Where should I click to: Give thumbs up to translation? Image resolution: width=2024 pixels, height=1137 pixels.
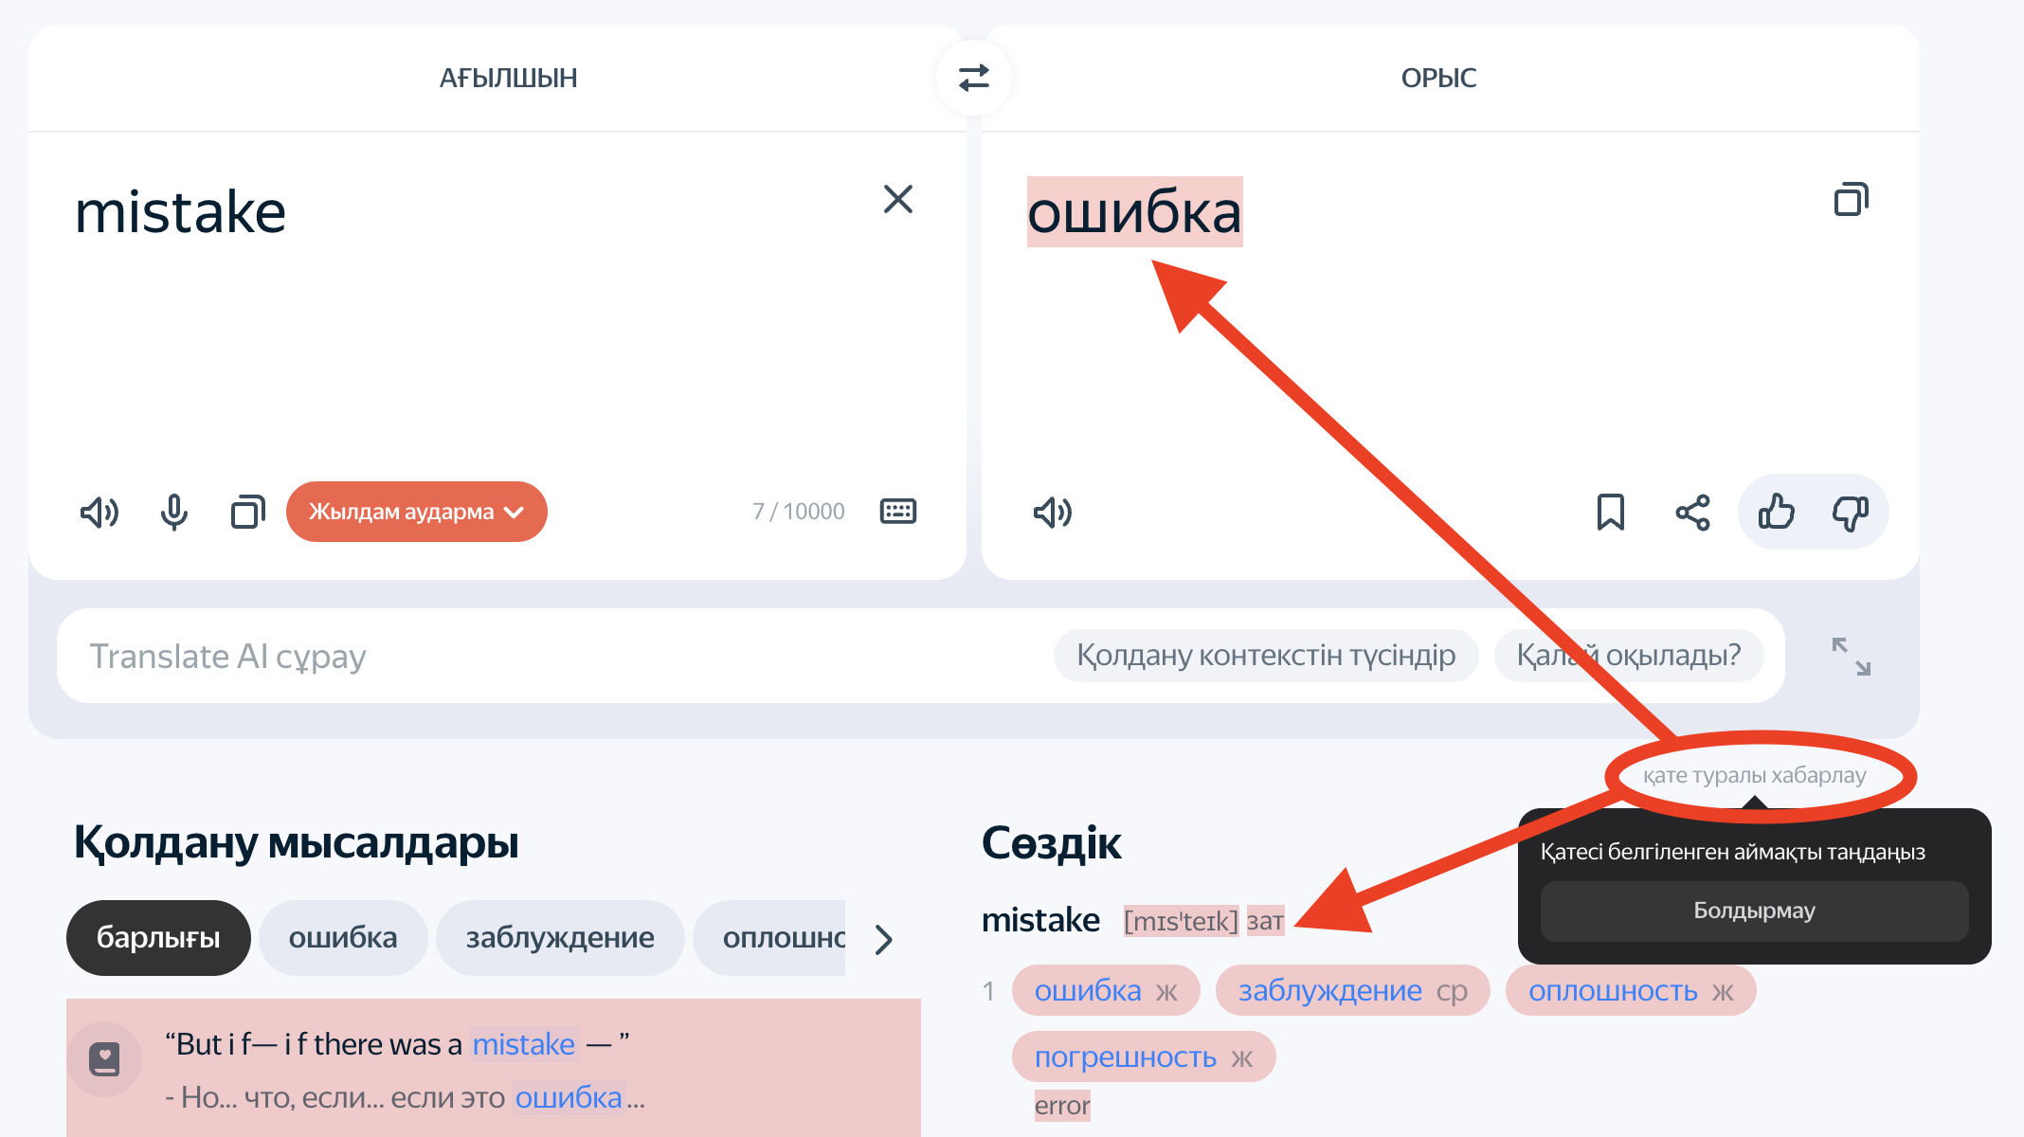click(x=1776, y=513)
